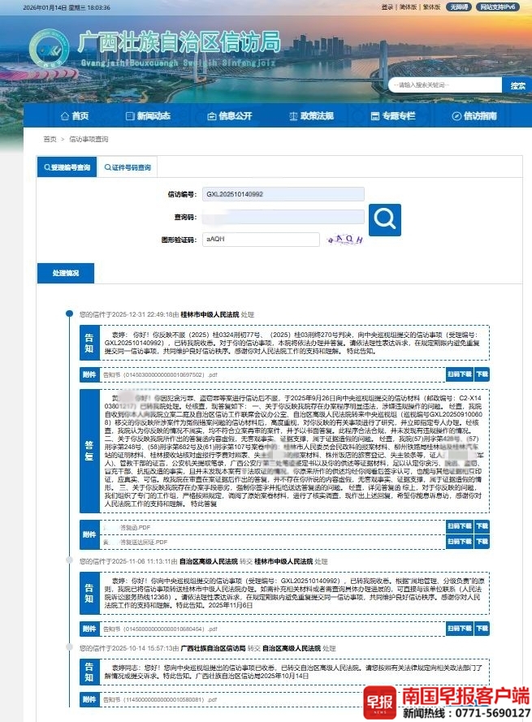Click the 信访编号 input field
The height and width of the screenshot is (722, 532).
[x=261, y=195]
